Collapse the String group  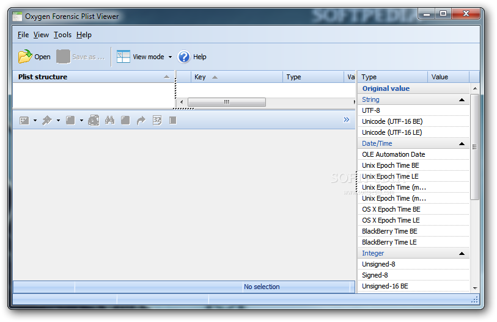coord(462,99)
